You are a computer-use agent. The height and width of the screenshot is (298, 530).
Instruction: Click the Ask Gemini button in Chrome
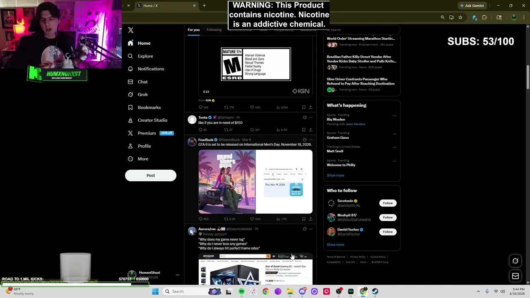point(472,6)
